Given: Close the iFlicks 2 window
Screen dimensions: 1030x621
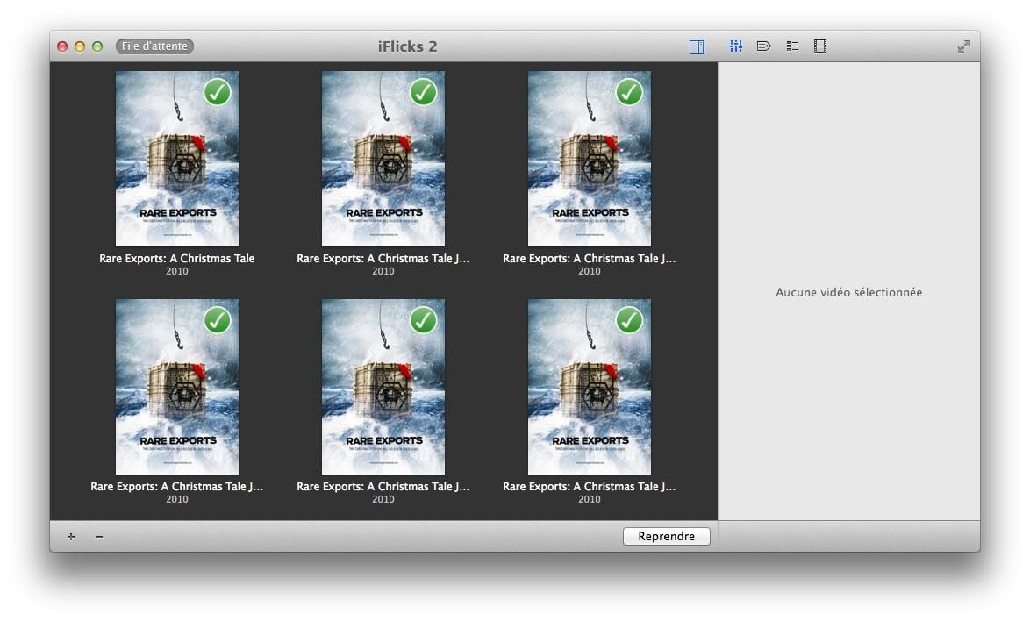Looking at the screenshot, I should tap(62, 46).
